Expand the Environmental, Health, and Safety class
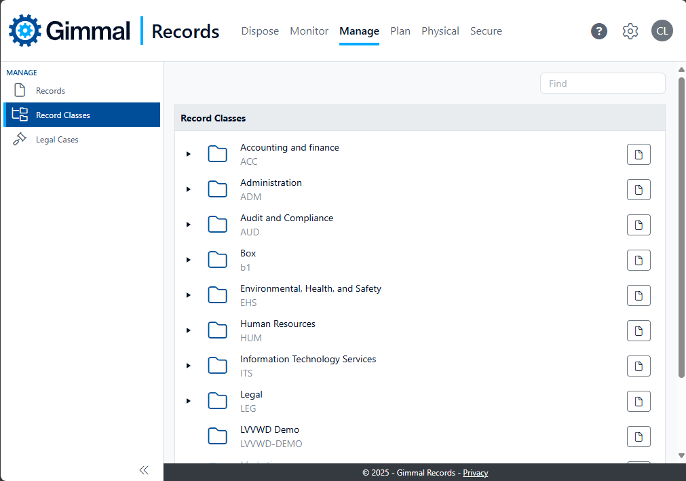Viewport: 686px width, 481px height. pos(189,295)
